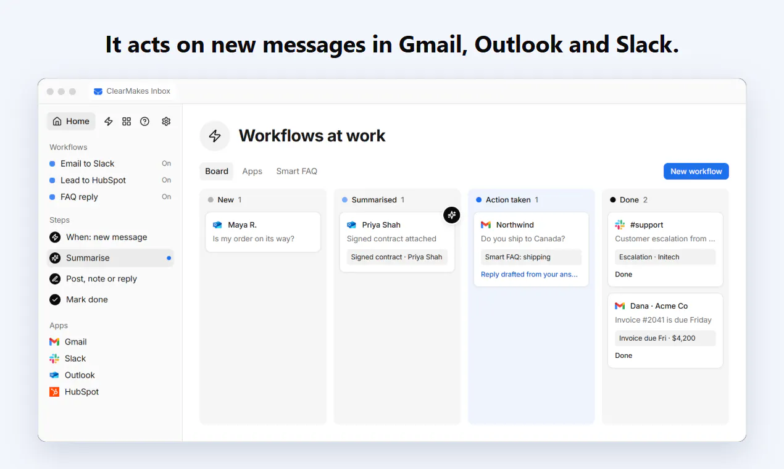
Task: Toggle the On status for Email to Slack
Action: pyautogui.click(x=166, y=164)
